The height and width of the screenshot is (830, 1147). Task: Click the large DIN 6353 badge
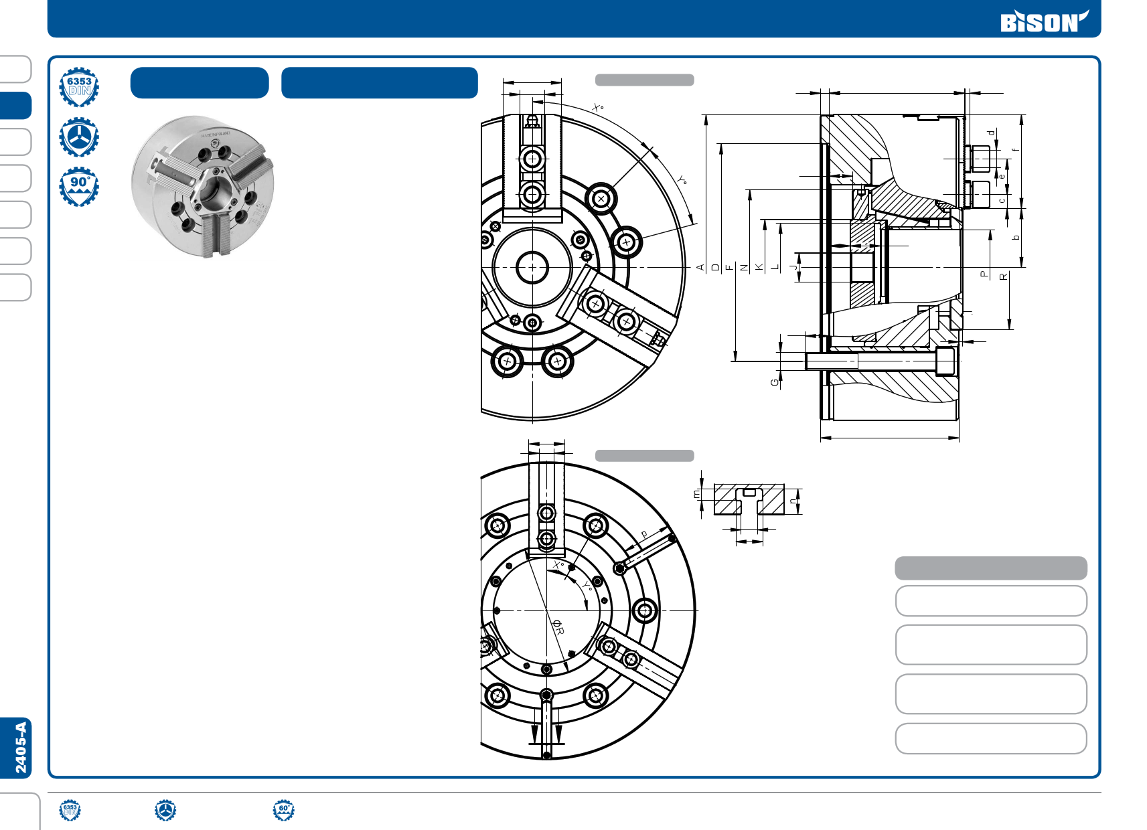[79, 87]
